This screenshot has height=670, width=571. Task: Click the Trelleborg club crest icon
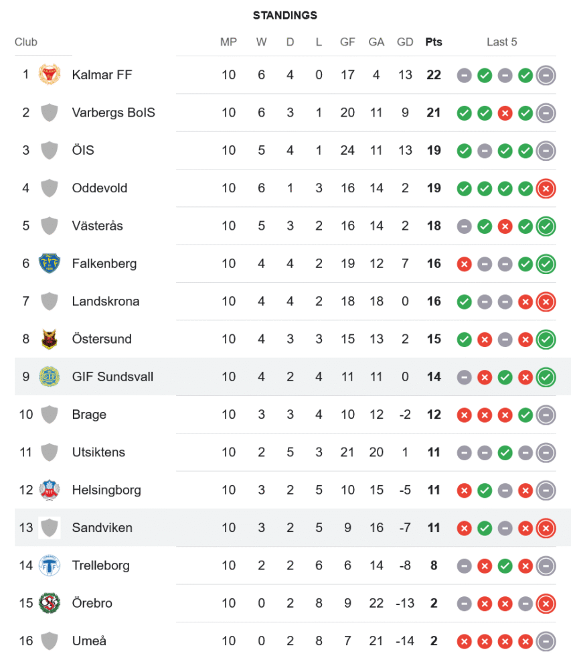click(x=49, y=565)
